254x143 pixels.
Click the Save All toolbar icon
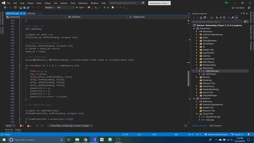click(x=28, y=8)
